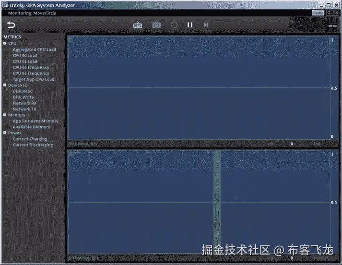Click the back arrow icon
This screenshot has width=342, height=265.
[x=11, y=25]
